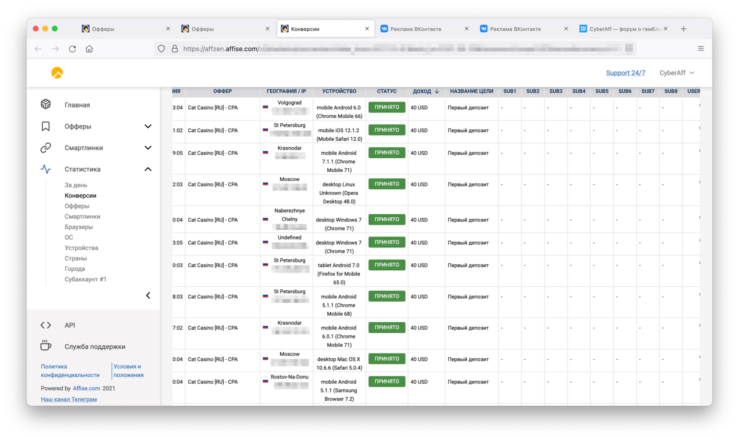
Task: Select Смартлинки under Статистика
Action: [x=82, y=216]
